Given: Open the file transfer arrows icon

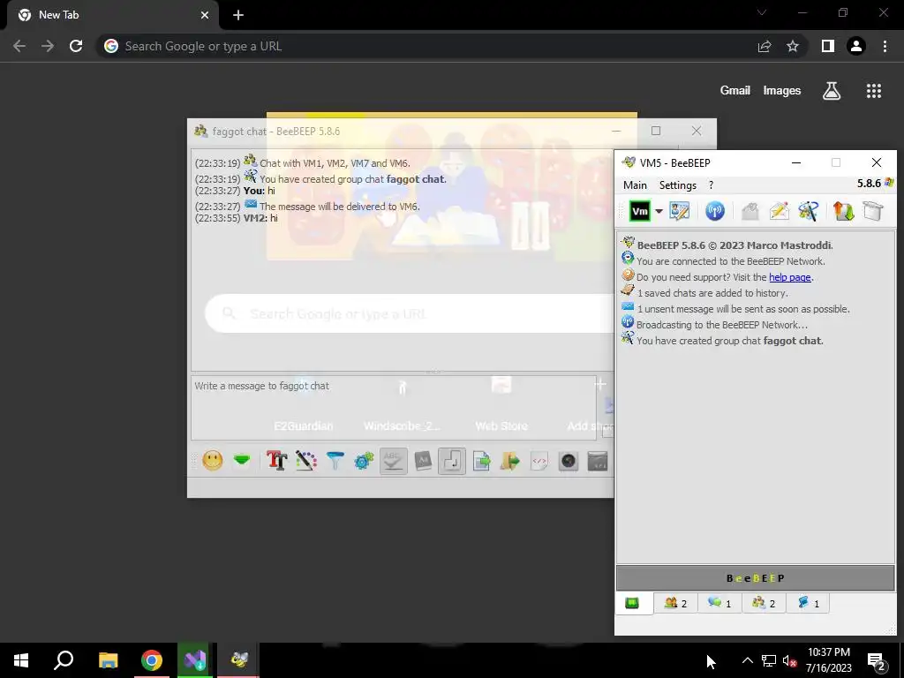Looking at the screenshot, I should click(x=843, y=211).
